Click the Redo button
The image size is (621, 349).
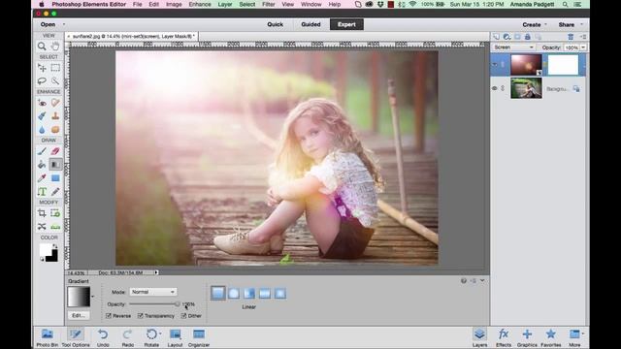point(127,338)
